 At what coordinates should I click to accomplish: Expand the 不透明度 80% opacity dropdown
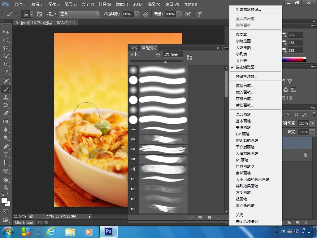[137, 14]
